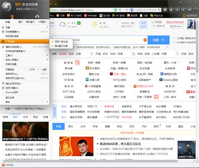
Task: Expand the chevron next to 腾讯·小说
Action: pyautogui.click(x=178, y=62)
